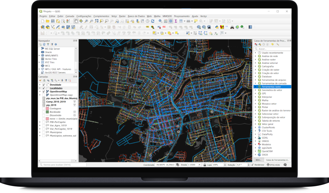The image size is (329, 193).
Task: Activate the Zoom In magnifier tool
Action: coord(86,21)
